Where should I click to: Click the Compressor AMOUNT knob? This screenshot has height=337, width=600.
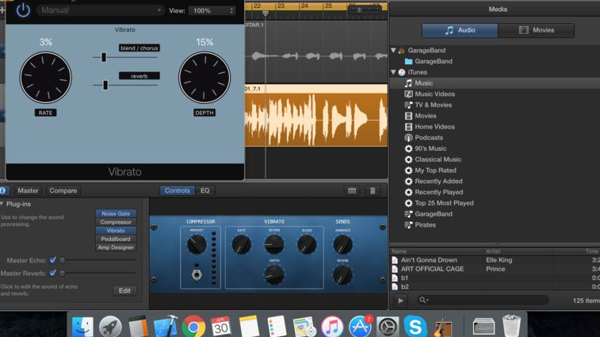pos(197,245)
